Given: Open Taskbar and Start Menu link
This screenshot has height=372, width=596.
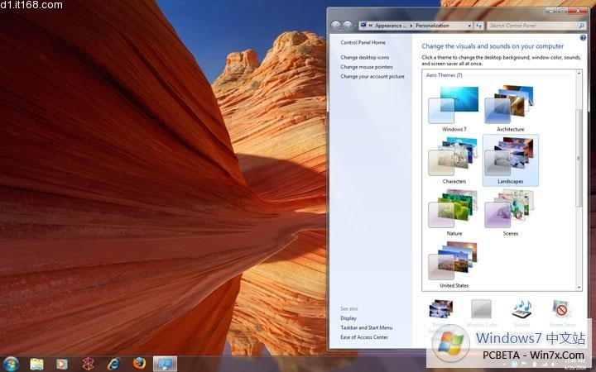Looking at the screenshot, I should [366, 327].
